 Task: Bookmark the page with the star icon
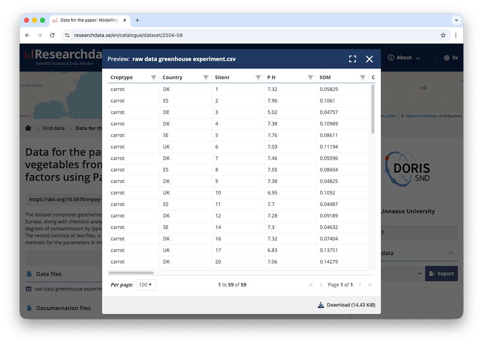tap(443, 35)
